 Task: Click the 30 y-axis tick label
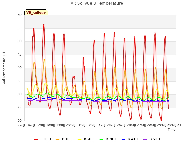[x=19, y=94]
